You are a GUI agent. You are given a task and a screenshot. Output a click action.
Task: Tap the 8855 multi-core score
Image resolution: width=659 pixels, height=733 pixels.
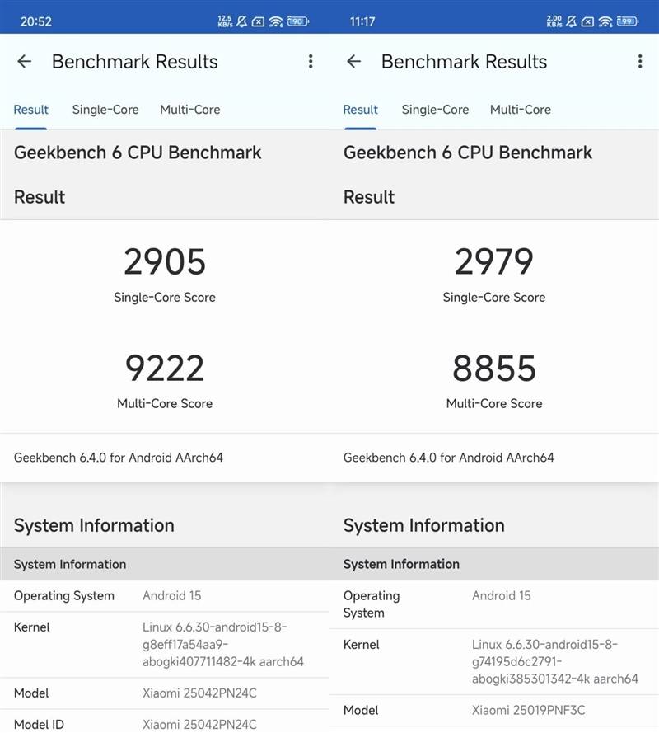click(x=494, y=369)
